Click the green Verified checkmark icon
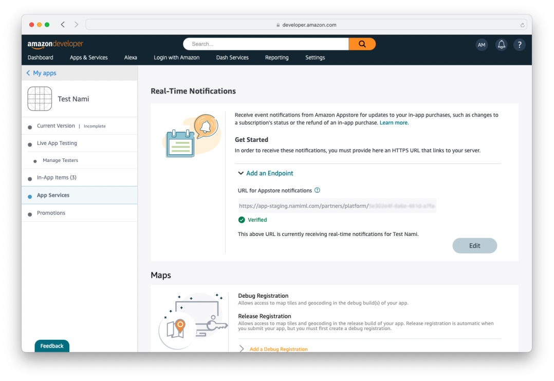Viewport: 554px width, 381px height. pos(242,220)
